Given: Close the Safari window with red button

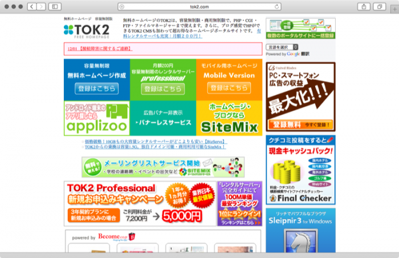Looking at the screenshot, I should click(x=7, y=7).
